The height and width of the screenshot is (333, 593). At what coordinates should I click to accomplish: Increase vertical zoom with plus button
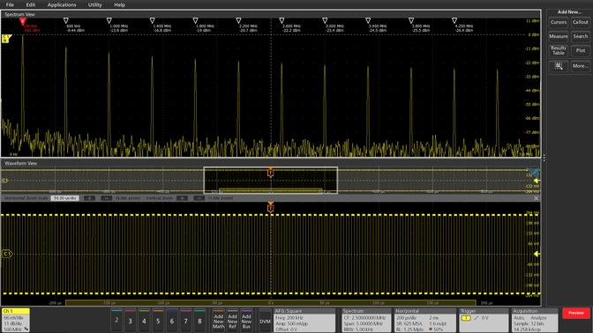tap(182, 198)
